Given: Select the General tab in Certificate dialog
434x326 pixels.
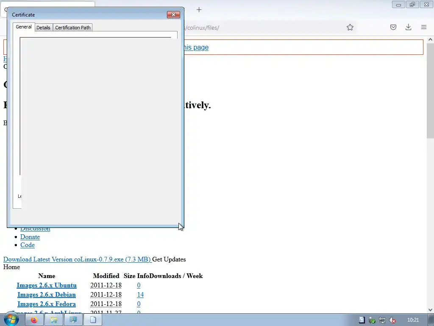Looking at the screenshot, I should click(24, 27).
